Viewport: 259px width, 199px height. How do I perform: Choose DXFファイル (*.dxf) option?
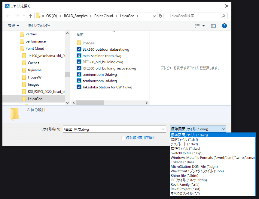pyautogui.click(x=213, y=140)
